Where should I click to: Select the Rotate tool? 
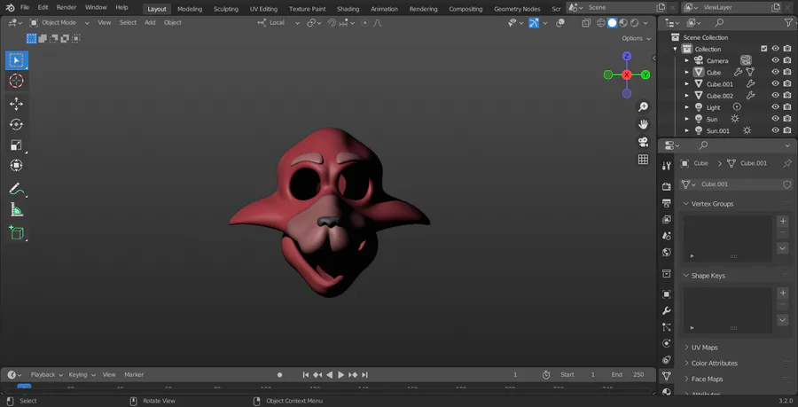coord(16,124)
